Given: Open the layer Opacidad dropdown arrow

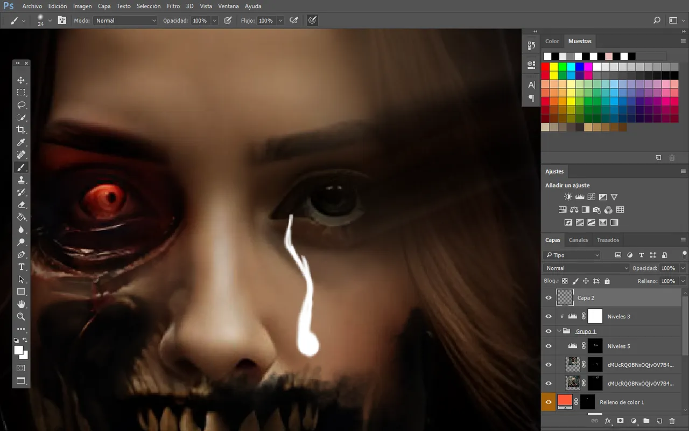Looking at the screenshot, I should point(683,268).
